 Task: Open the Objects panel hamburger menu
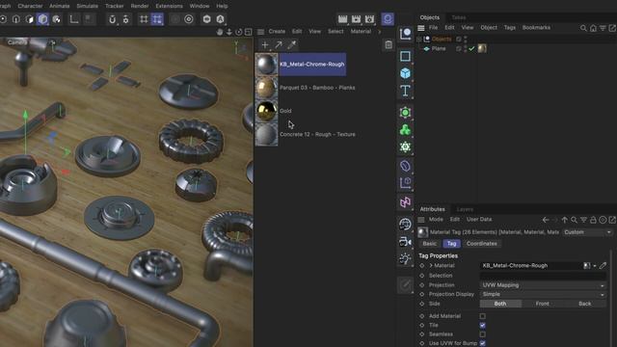pyautogui.click(x=421, y=28)
